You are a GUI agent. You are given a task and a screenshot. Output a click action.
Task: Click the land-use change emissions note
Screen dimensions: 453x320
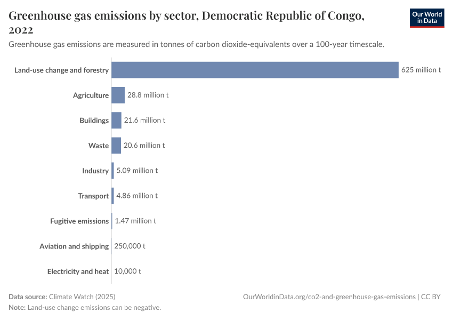[x=94, y=308]
